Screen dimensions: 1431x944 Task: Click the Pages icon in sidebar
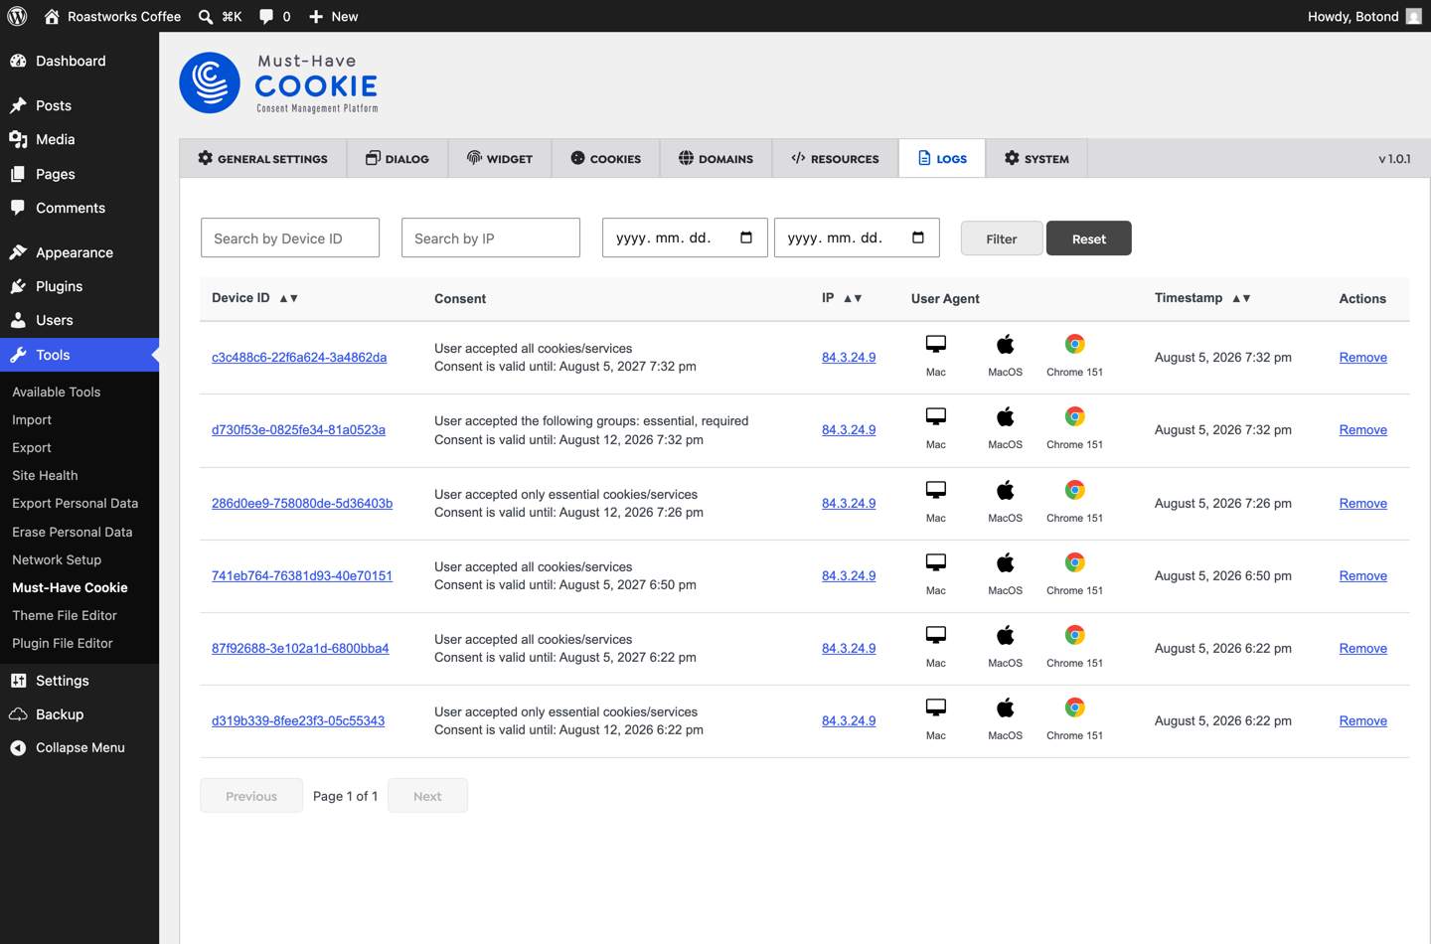pos(18,174)
